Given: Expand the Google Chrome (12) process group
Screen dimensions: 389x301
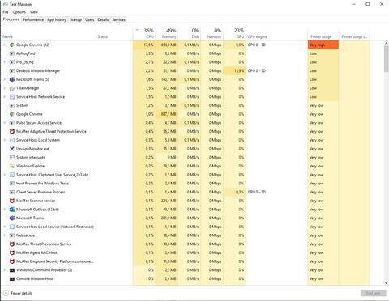Looking at the screenshot, I should [5, 45].
